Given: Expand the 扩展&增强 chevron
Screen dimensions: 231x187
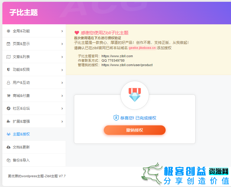Looking at the screenshot, I should 62,122.
